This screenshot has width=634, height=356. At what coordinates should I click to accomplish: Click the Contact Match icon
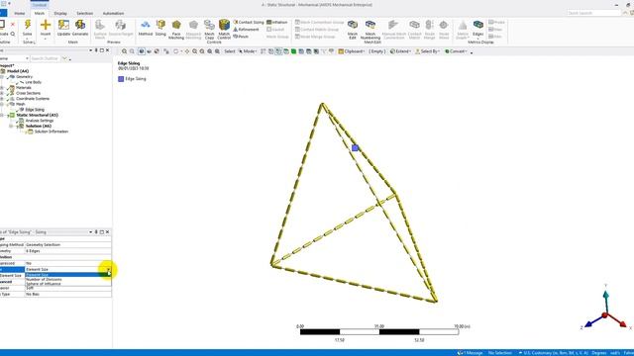(414, 25)
